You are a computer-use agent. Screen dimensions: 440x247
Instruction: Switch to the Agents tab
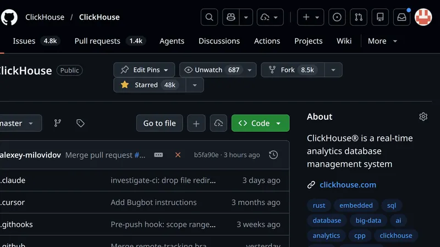172,41
